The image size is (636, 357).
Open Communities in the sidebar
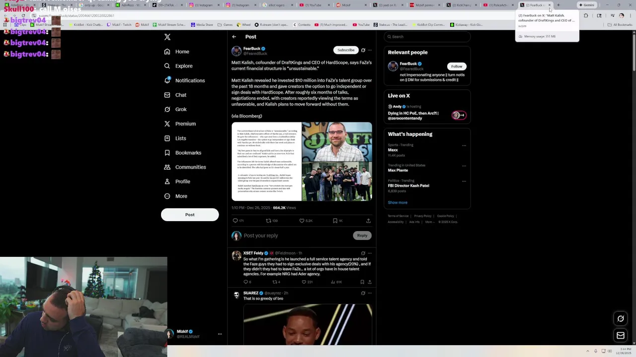pos(185,167)
